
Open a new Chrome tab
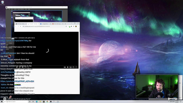pos(65,24)
